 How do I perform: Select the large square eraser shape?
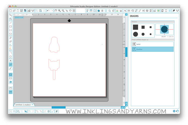pos(135,27)
